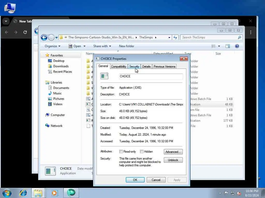Expand the Open button dropdown arrow
The width and height of the screenshot is (265, 198).
tap(84, 46)
